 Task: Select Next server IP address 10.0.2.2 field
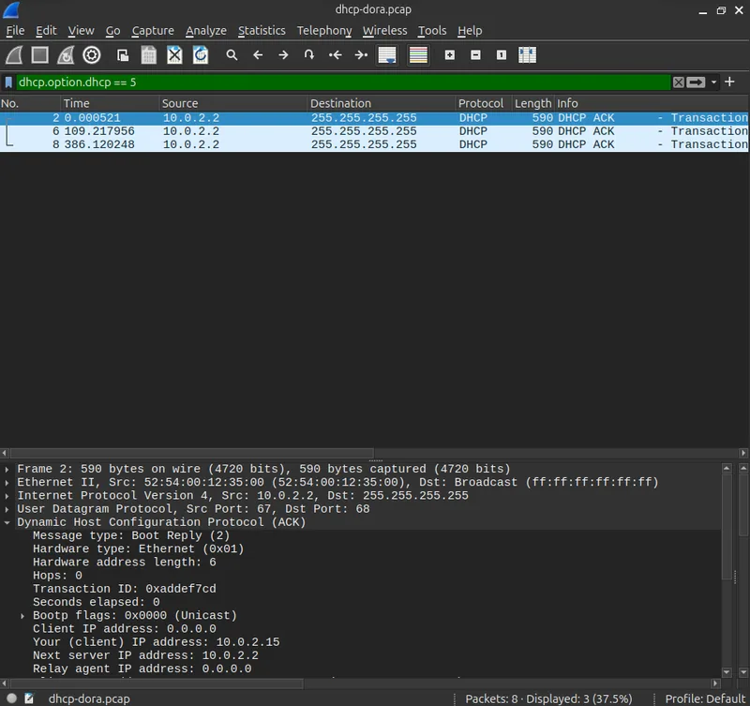click(x=145, y=655)
